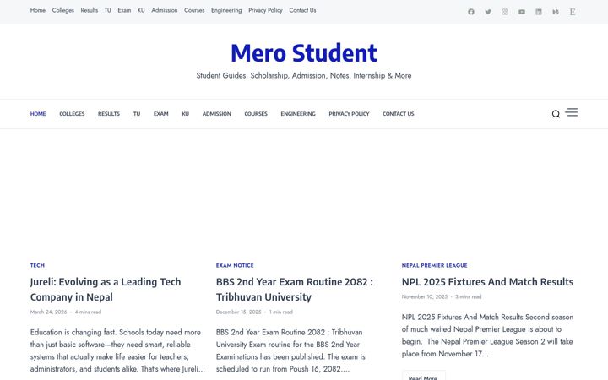
Task: Open Jureli: Evolving as a Leading Tech article
Action: point(106,290)
